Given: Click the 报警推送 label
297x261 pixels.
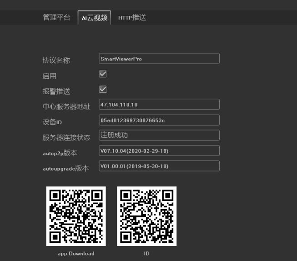Looking at the screenshot, I should pos(56,91).
